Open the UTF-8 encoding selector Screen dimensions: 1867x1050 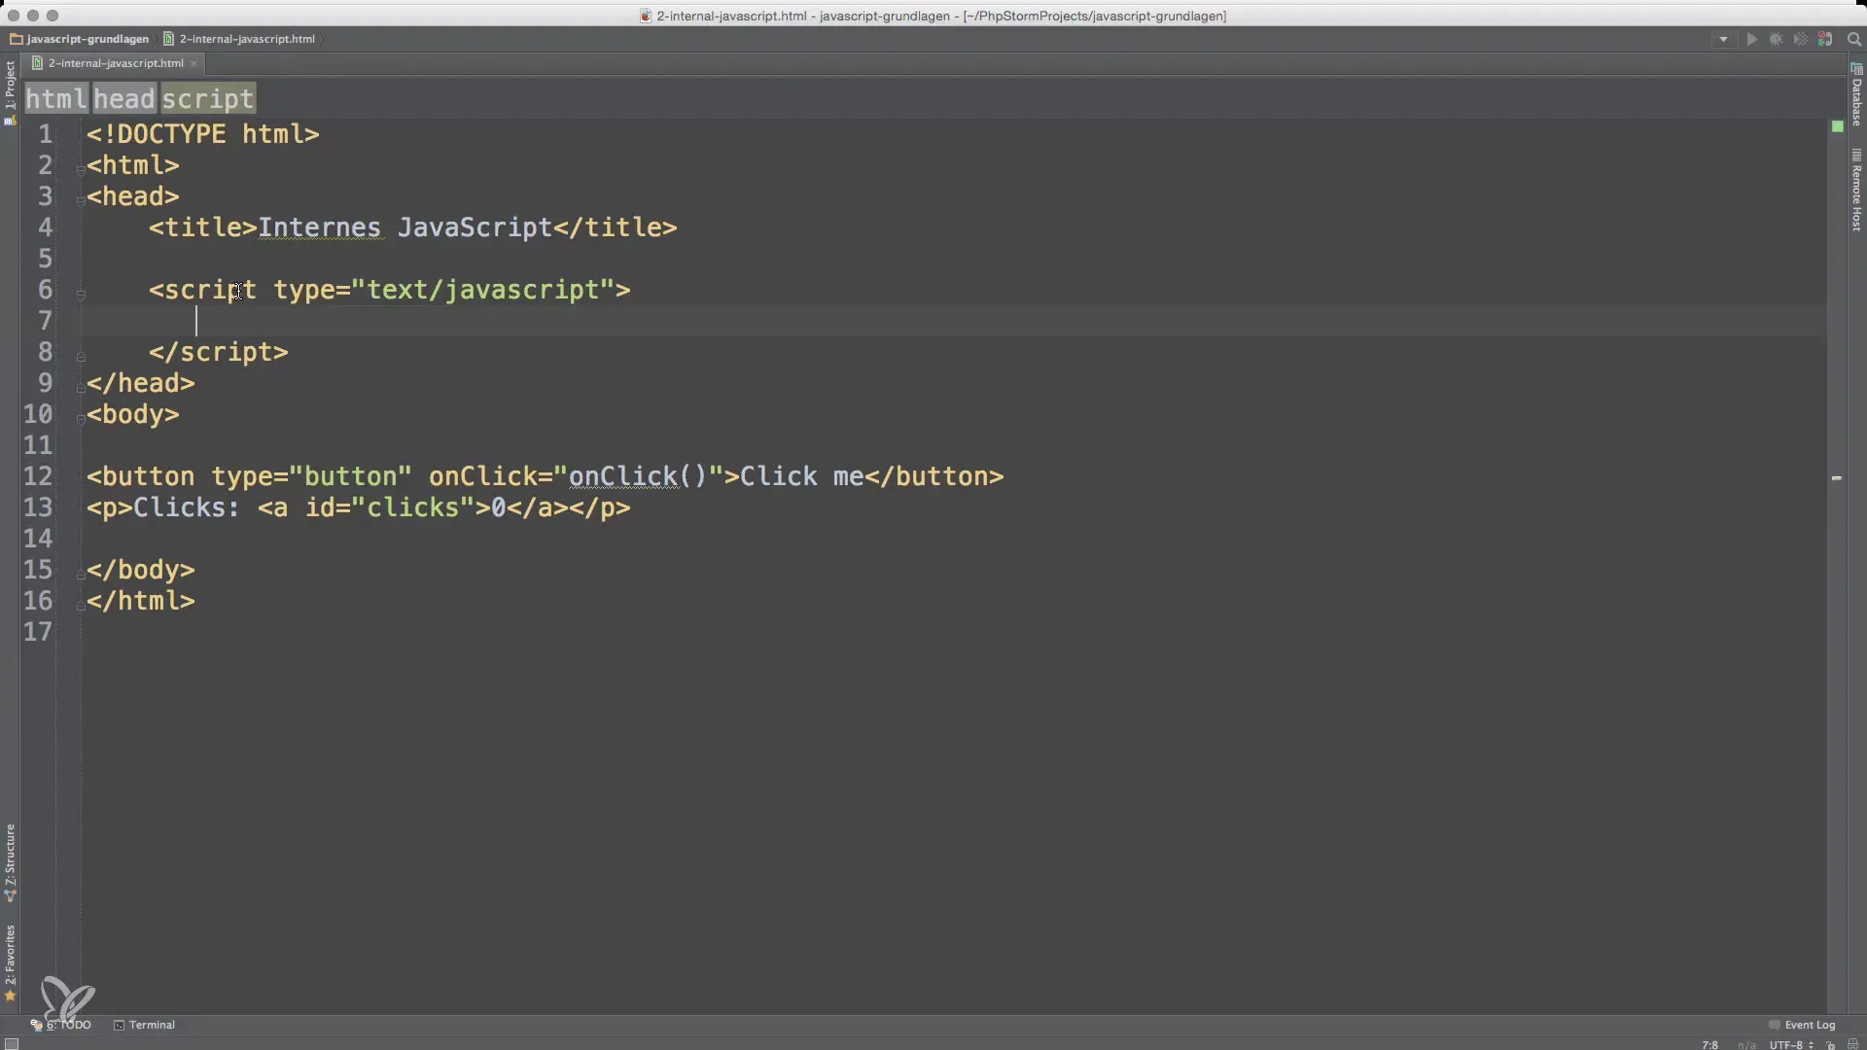tap(1791, 1044)
